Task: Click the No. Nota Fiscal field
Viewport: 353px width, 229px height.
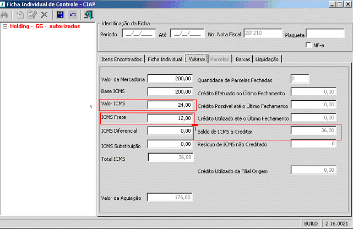Action: click(x=263, y=33)
